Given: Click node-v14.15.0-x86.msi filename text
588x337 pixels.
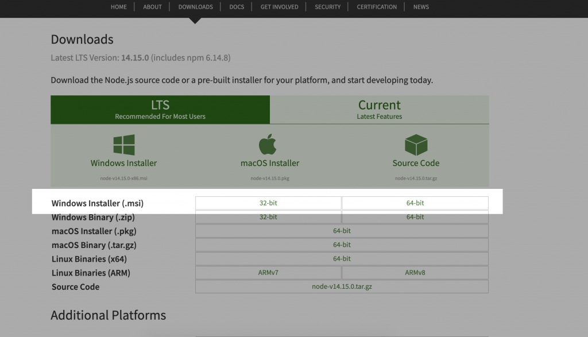Looking at the screenshot, I should (x=124, y=179).
